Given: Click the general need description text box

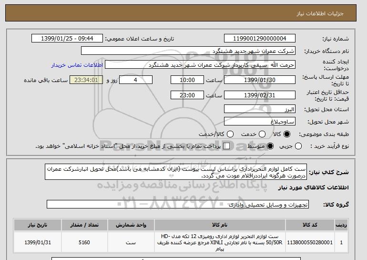Looking at the screenshot, I should point(176,172).
